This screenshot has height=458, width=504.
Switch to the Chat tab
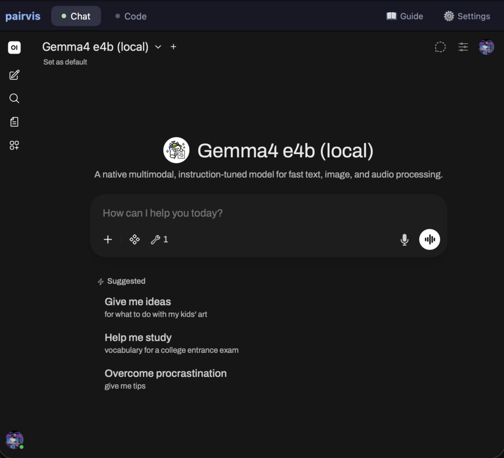point(76,16)
